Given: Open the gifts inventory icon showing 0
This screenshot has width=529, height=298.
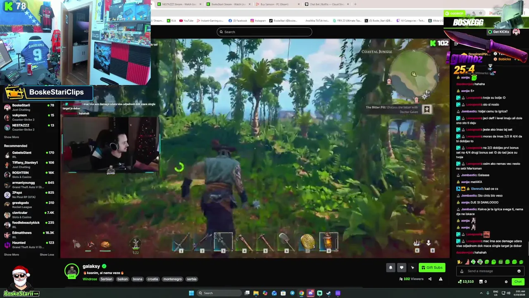Looking at the screenshot, I should [483, 282].
